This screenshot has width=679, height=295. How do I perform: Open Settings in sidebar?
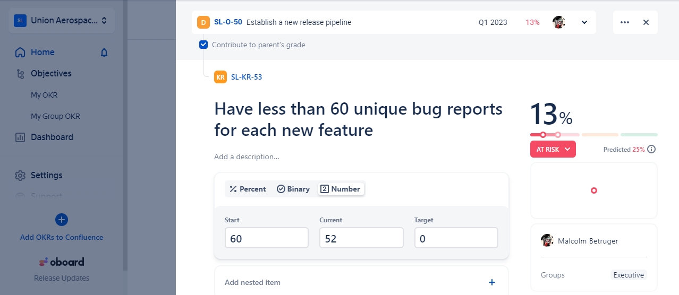point(46,175)
